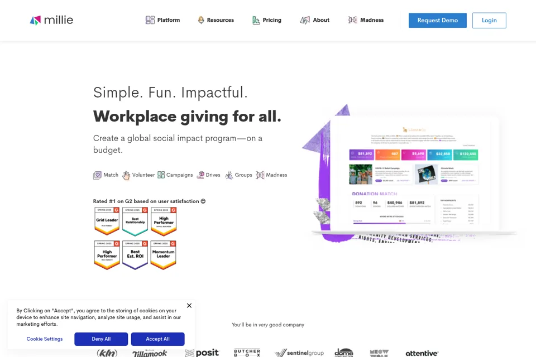Click the attentive company logo

point(422,353)
